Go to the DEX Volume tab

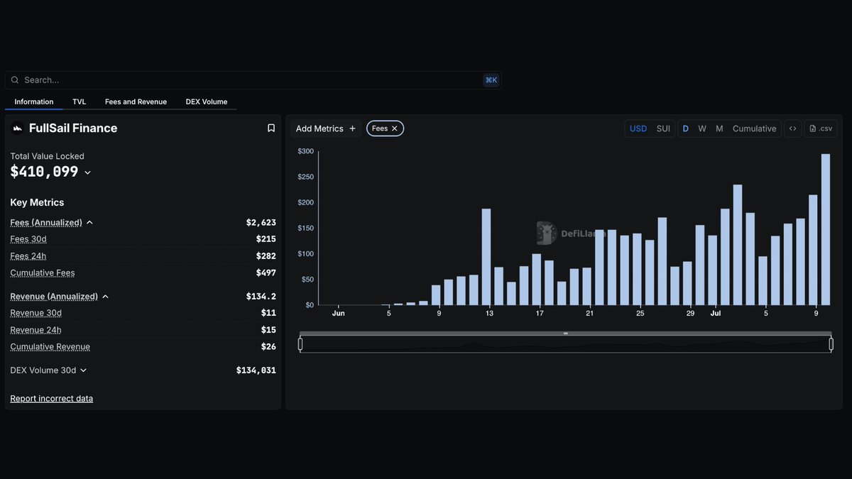coord(207,102)
